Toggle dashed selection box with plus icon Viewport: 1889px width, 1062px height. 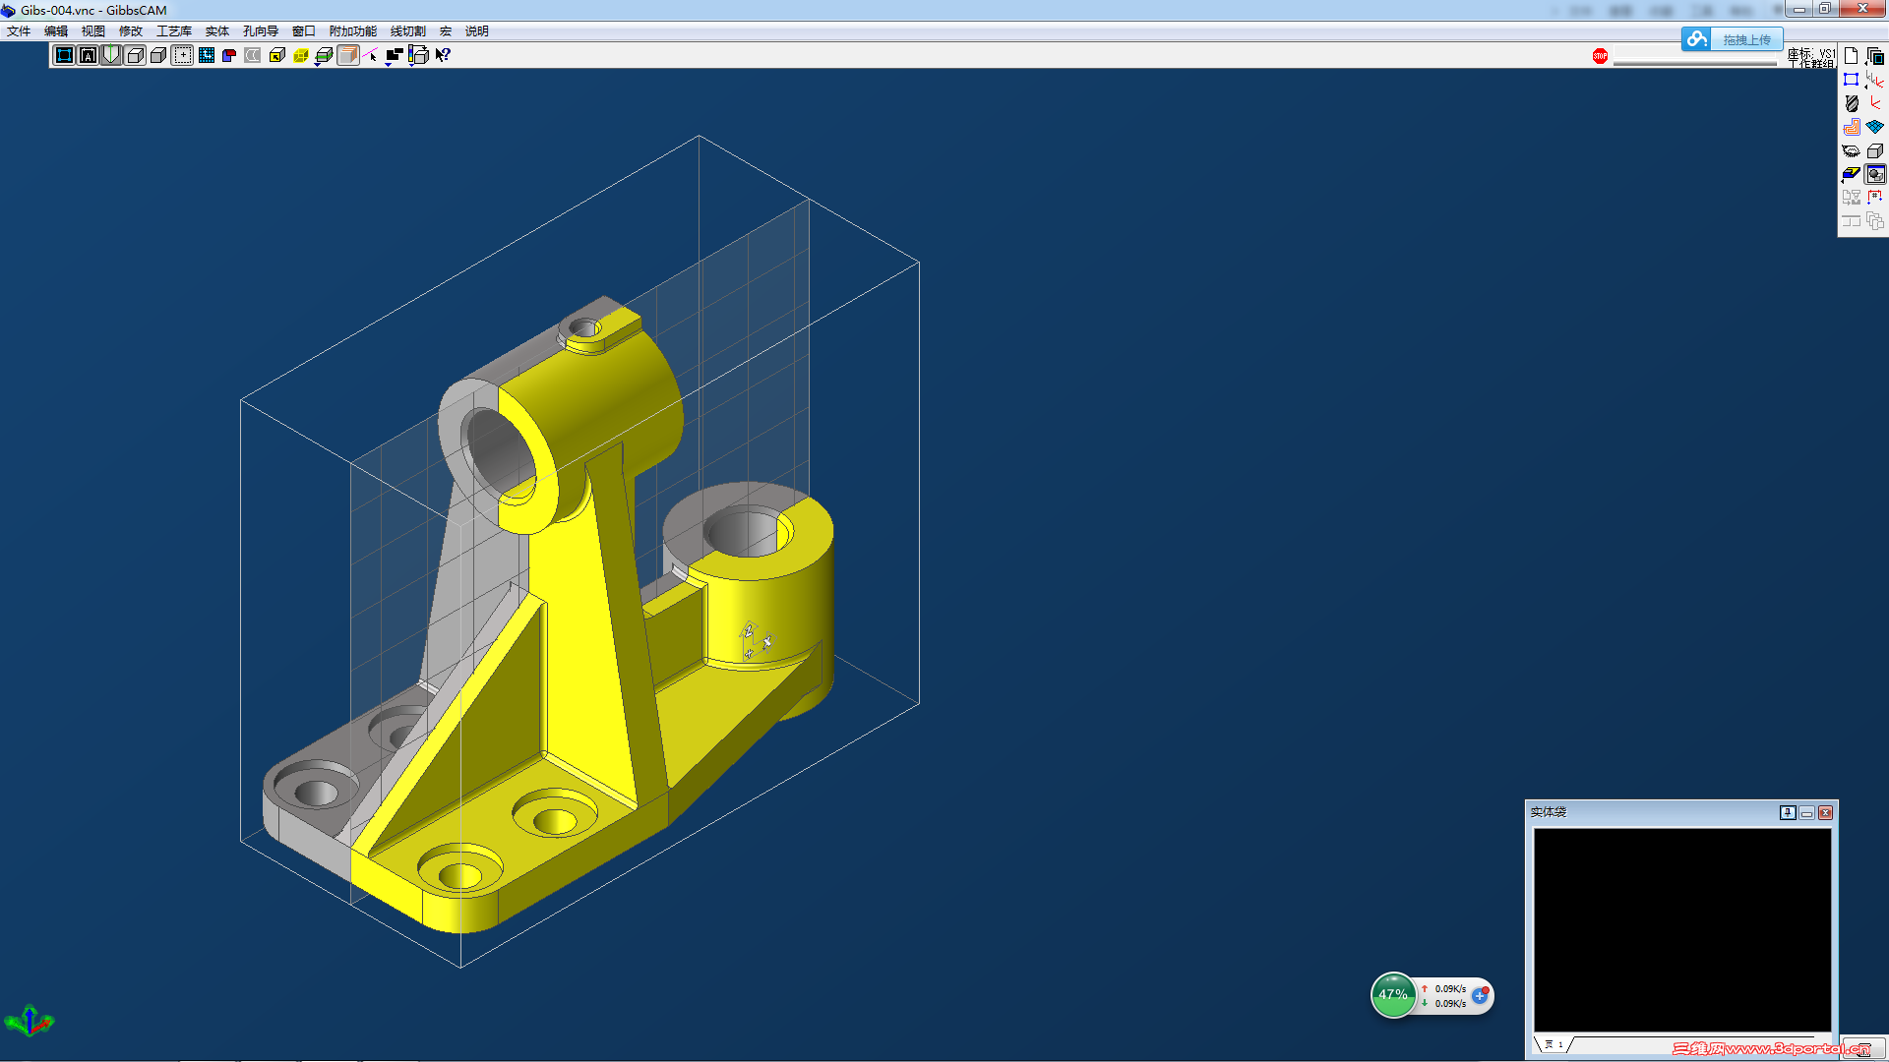click(x=182, y=55)
